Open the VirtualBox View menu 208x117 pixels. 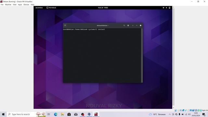pos(15,5)
